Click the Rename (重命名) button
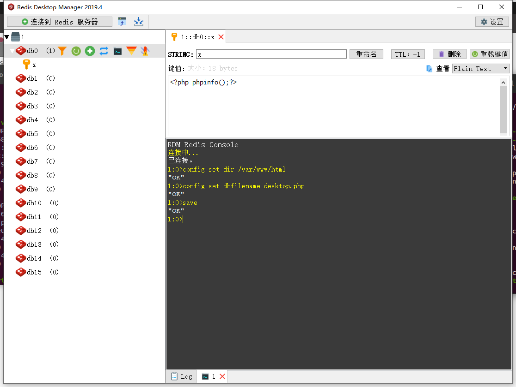The width and height of the screenshot is (516, 387). [x=366, y=54]
